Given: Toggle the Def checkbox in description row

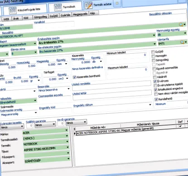Looking at the screenshot, I should tap(180, 126).
